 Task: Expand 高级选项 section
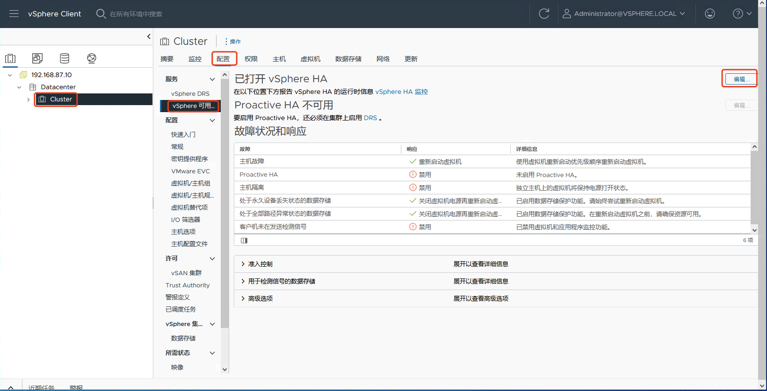coord(243,299)
